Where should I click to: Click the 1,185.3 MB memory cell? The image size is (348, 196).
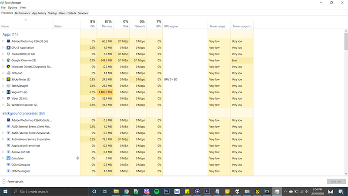(x=105, y=92)
